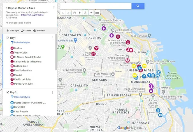Click the Redo arrow in toolbar
This screenshot has height=132, width=193.
click(68, 13)
